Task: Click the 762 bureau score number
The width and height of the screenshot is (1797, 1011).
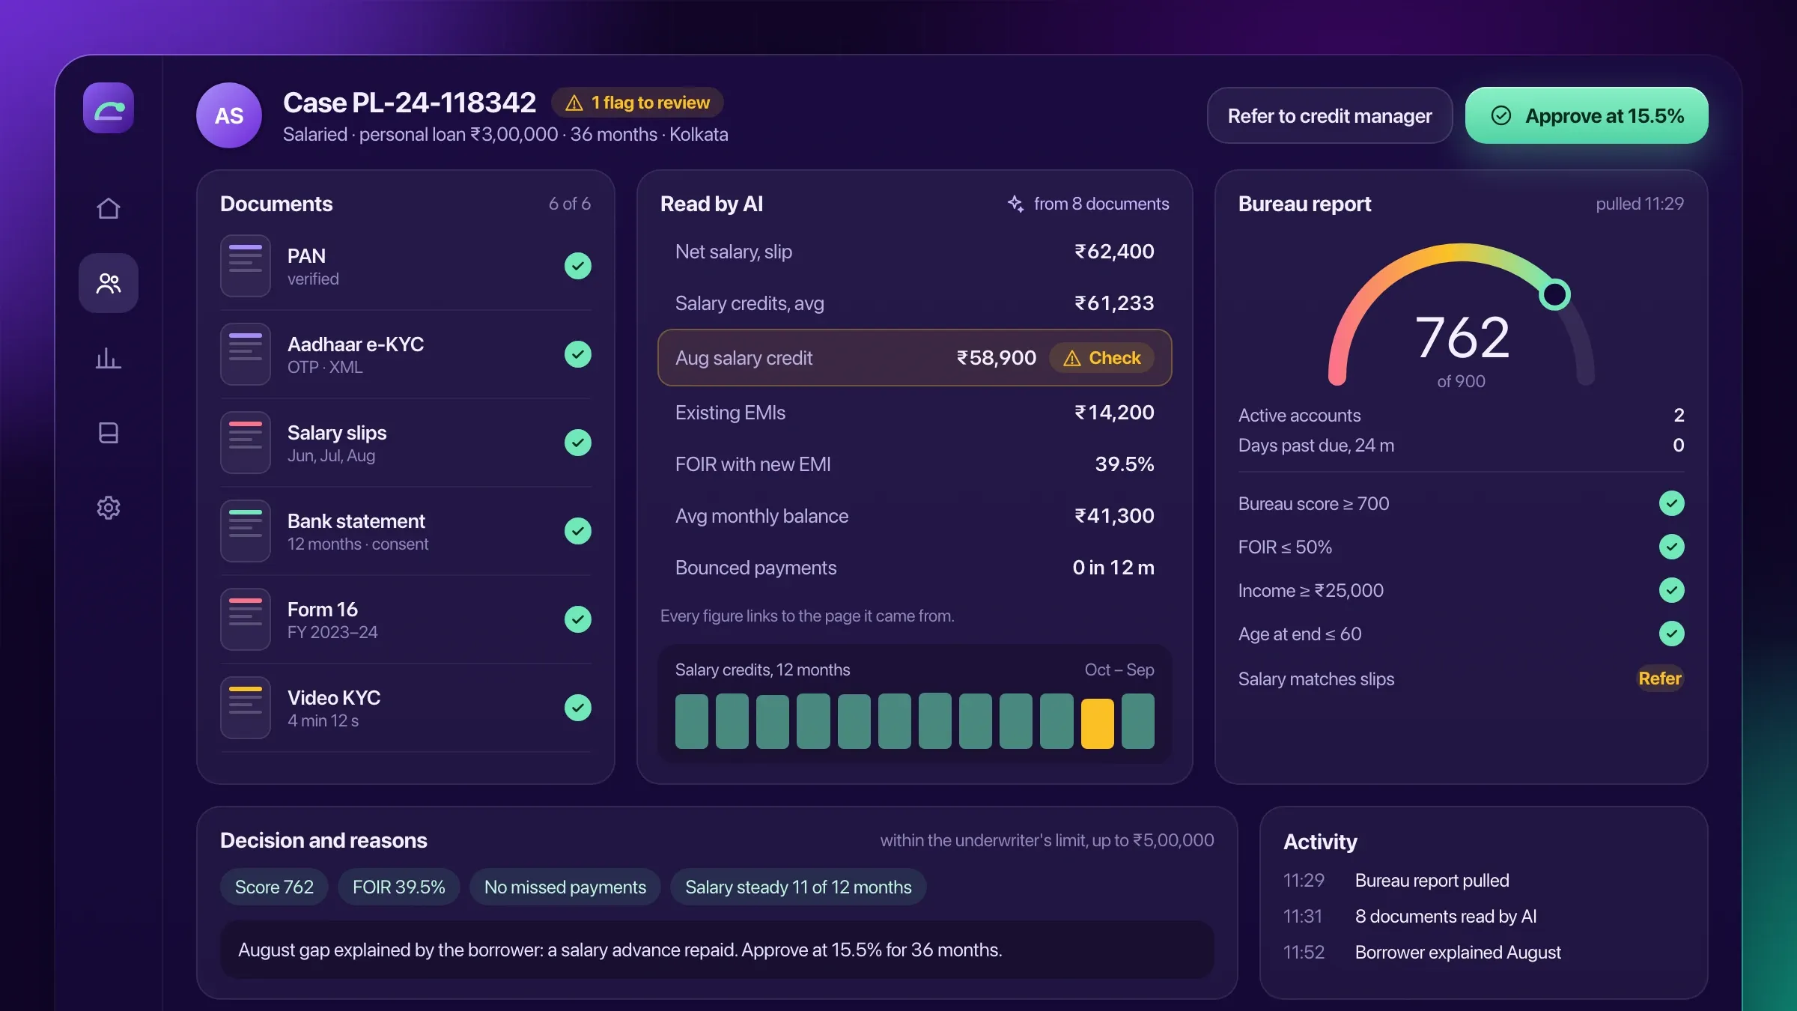Action: (1462, 338)
